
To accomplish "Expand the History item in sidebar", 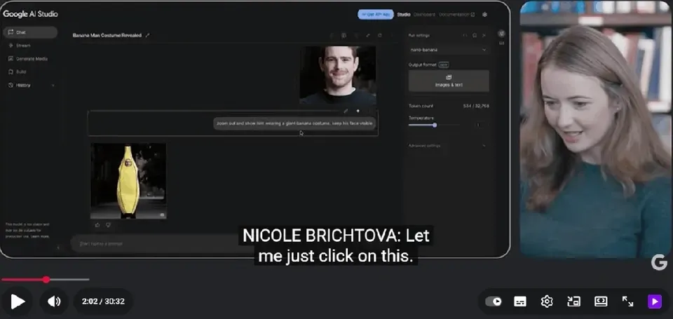I will point(32,85).
